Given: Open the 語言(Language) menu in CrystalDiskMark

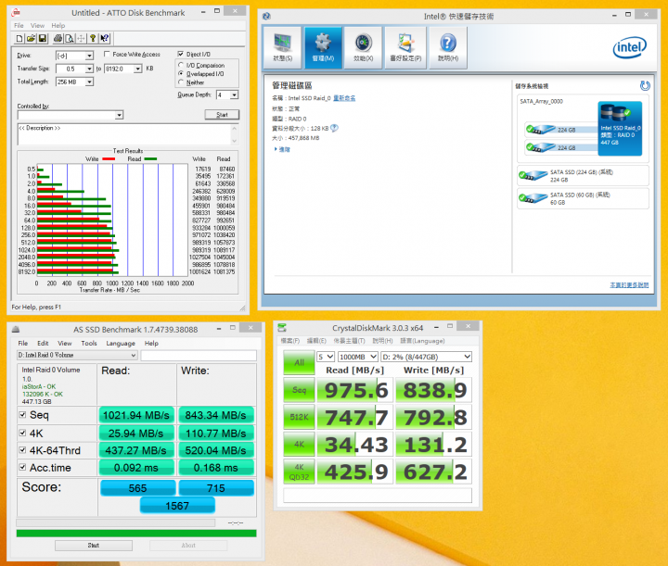Looking at the screenshot, I should click(422, 341).
